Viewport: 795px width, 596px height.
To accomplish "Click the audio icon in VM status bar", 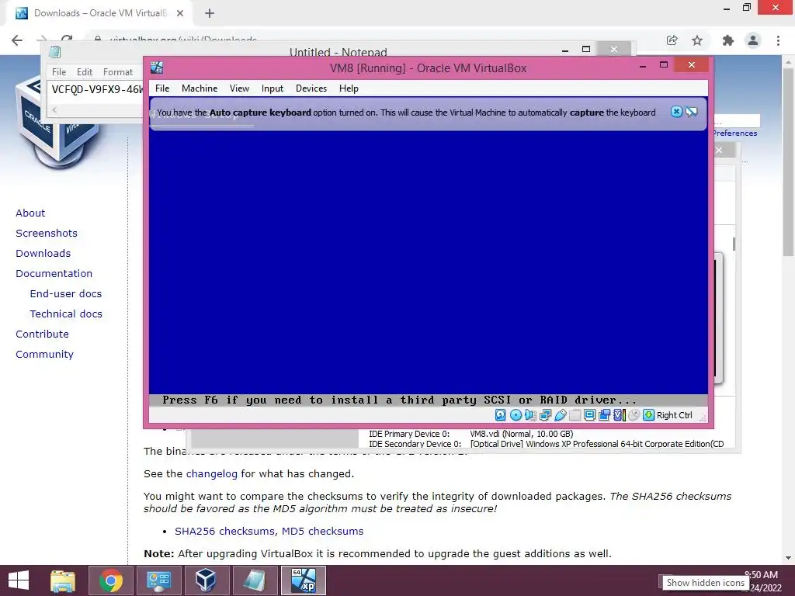I will [530, 415].
